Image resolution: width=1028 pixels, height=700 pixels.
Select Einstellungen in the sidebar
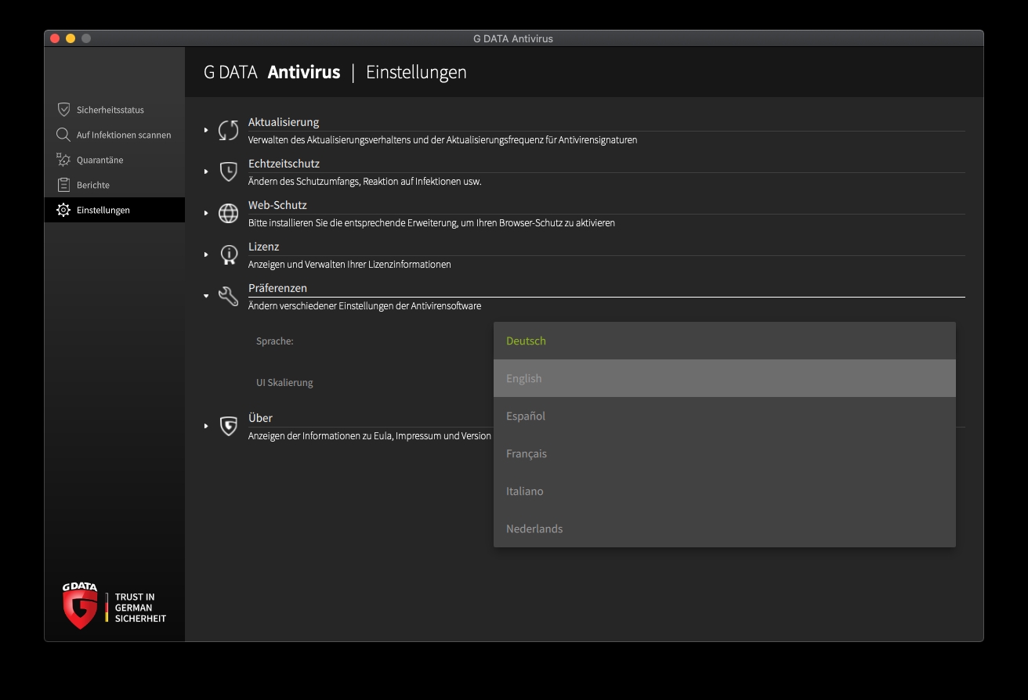click(114, 210)
